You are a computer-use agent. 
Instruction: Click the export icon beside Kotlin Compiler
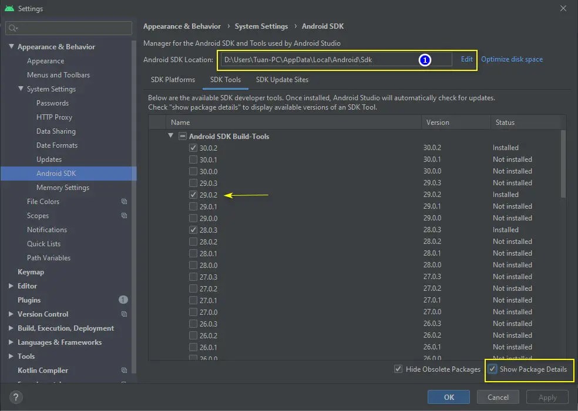pos(123,370)
